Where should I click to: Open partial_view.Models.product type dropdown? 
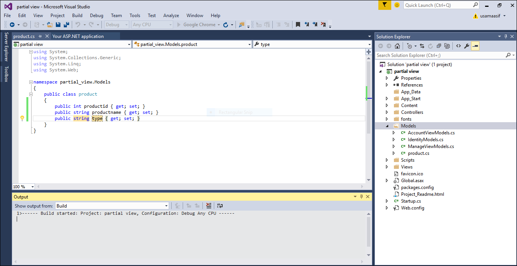pos(192,44)
